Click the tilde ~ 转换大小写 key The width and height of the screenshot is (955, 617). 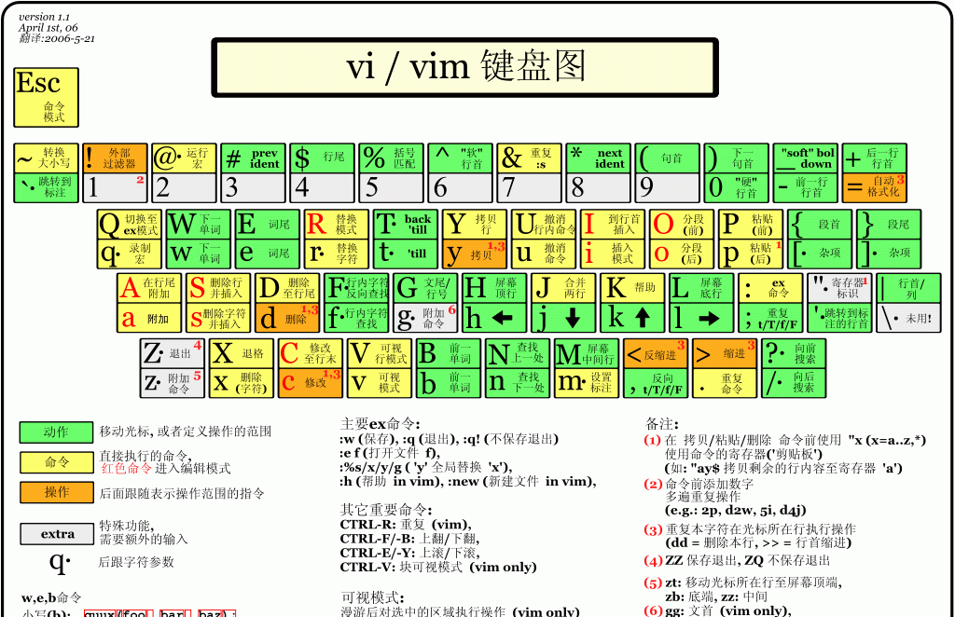[47, 158]
